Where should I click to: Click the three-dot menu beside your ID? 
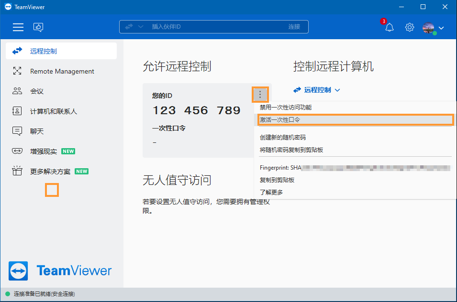[x=260, y=95]
